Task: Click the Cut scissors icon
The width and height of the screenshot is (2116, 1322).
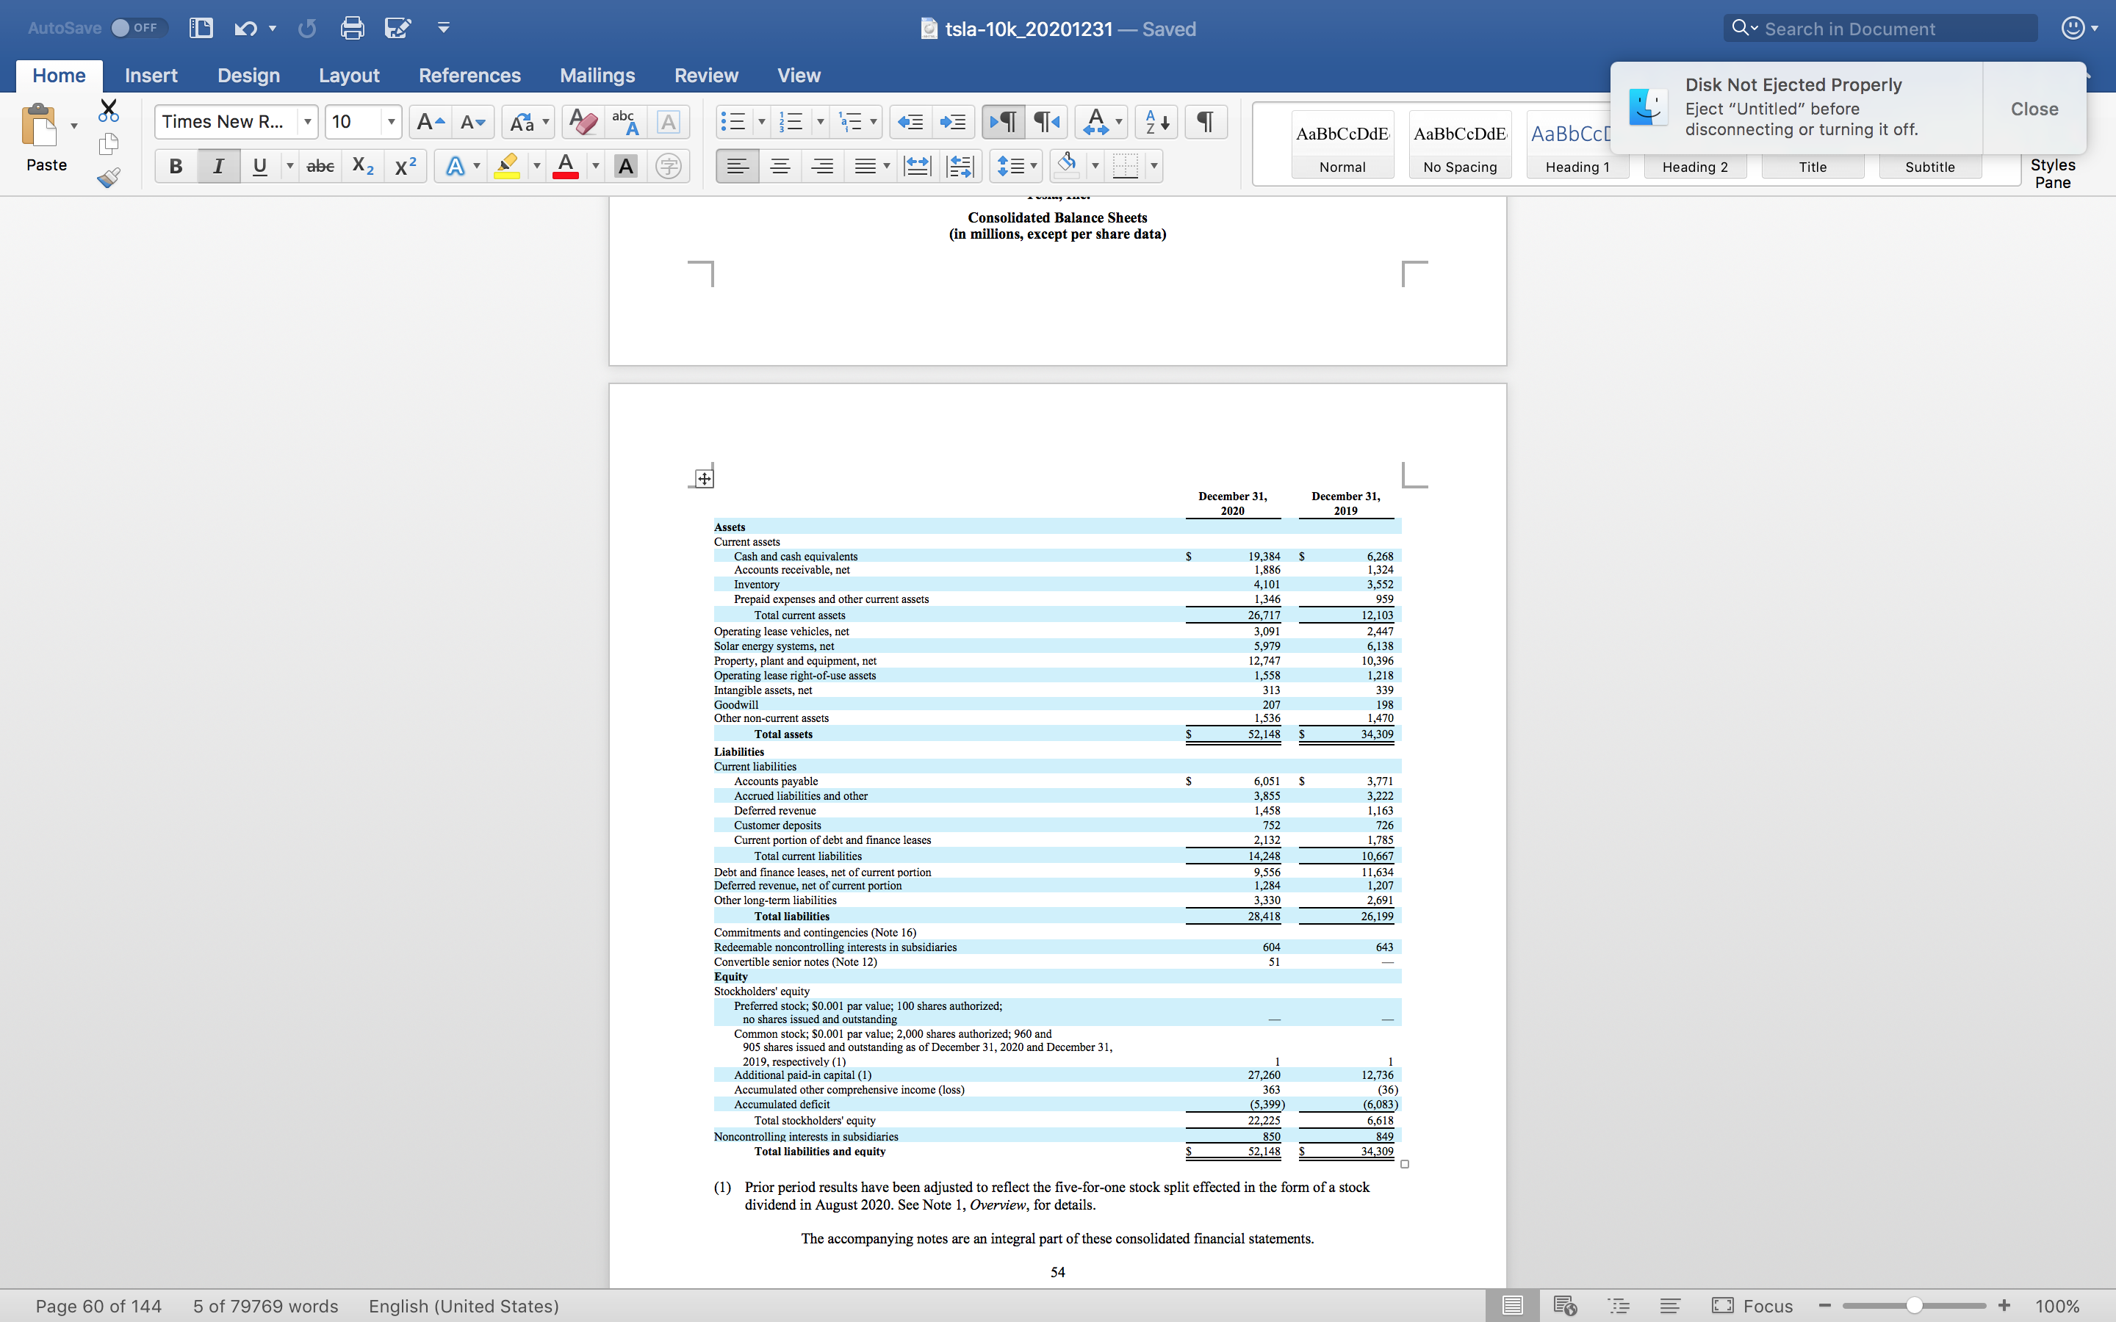Action: pyautogui.click(x=109, y=110)
